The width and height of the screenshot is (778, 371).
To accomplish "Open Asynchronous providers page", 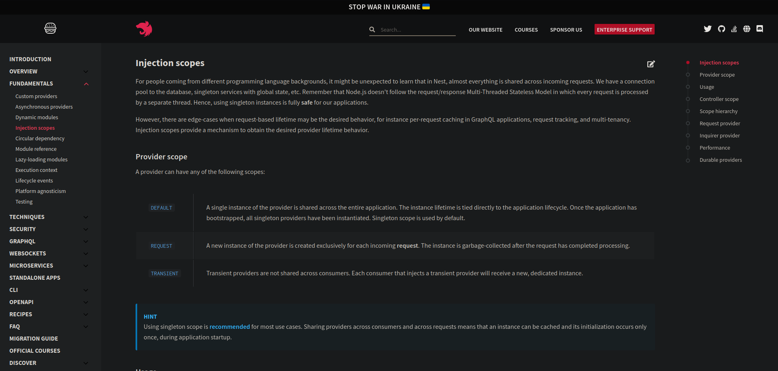I will [44, 107].
